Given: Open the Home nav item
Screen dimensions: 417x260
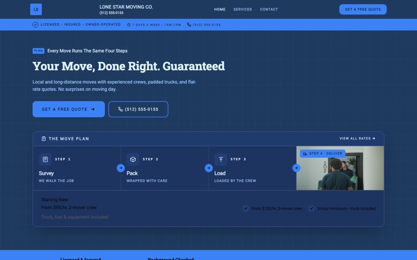Looking at the screenshot, I should pyautogui.click(x=220, y=9).
